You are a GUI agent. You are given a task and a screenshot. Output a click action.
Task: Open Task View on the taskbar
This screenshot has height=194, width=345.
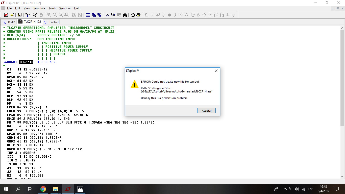click(30, 189)
